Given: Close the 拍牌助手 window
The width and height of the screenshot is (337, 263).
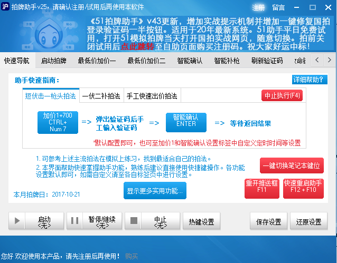Looking at the screenshot, I should click(x=328, y=7).
